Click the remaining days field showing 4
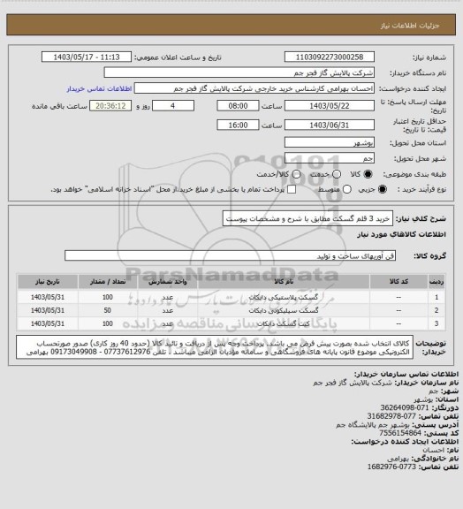Screen dimensions: 463x509 coord(173,106)
